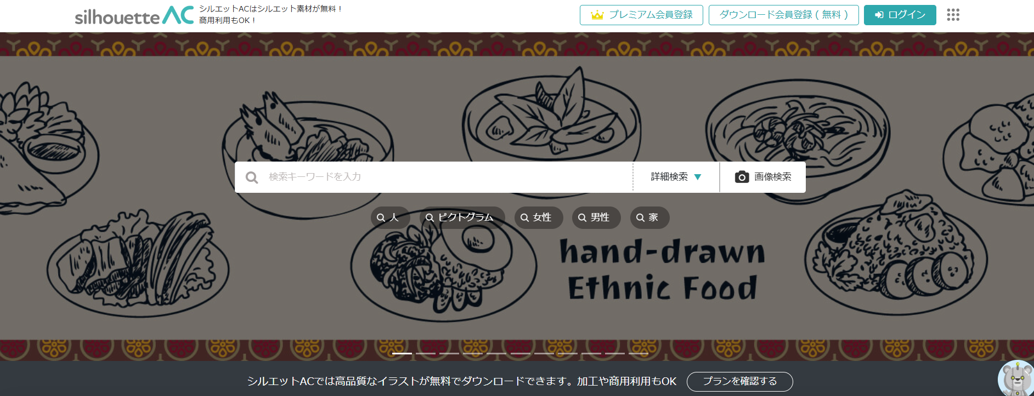Choose the 女性 keyword tag
1034x396 pixels.
[x=539, y=217]
